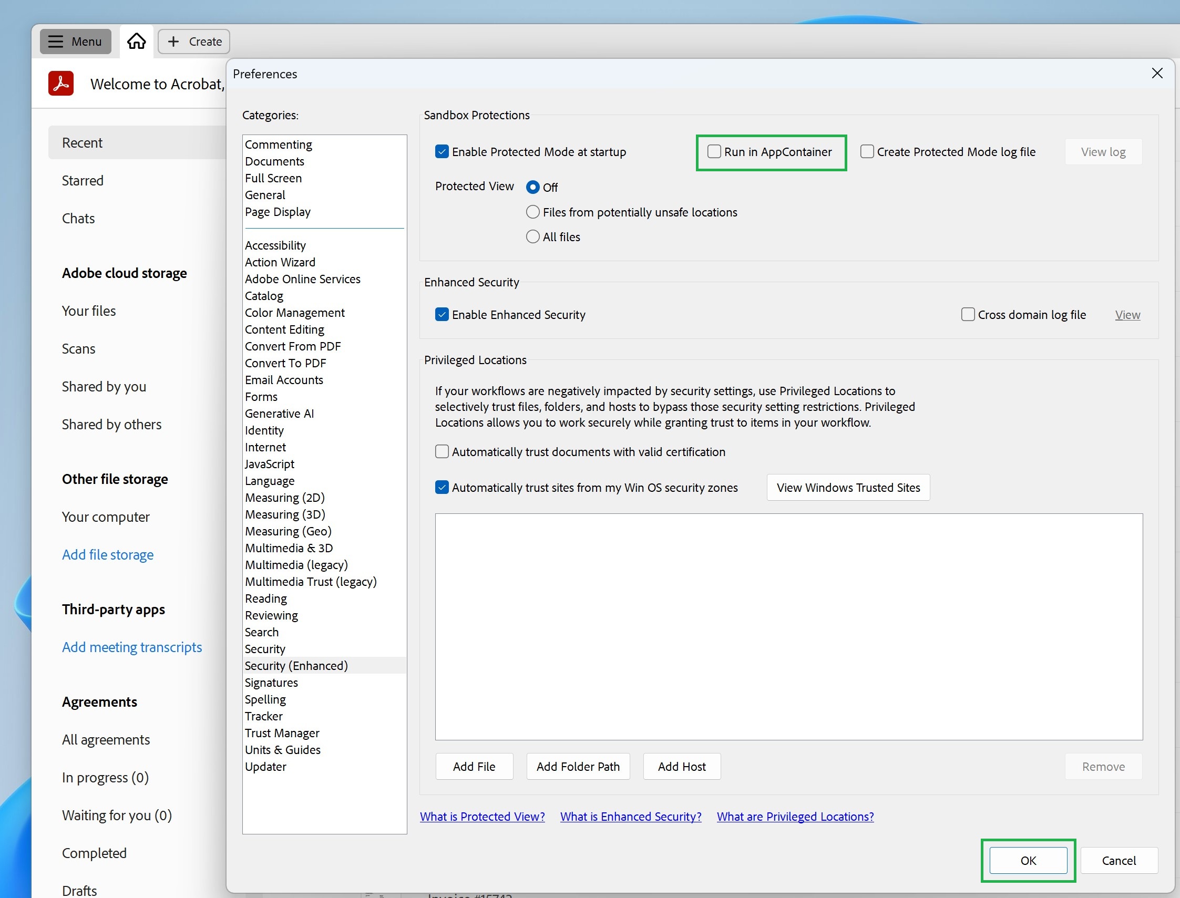Select Trust Manager category
The image size is (1180, 898).
click(324, 733)
